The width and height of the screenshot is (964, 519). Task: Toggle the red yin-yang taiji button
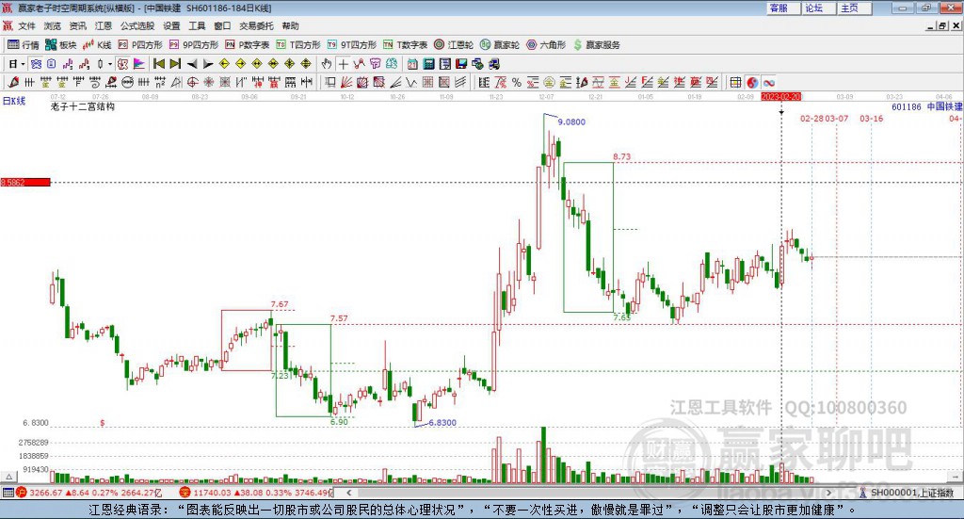(752, 82)
